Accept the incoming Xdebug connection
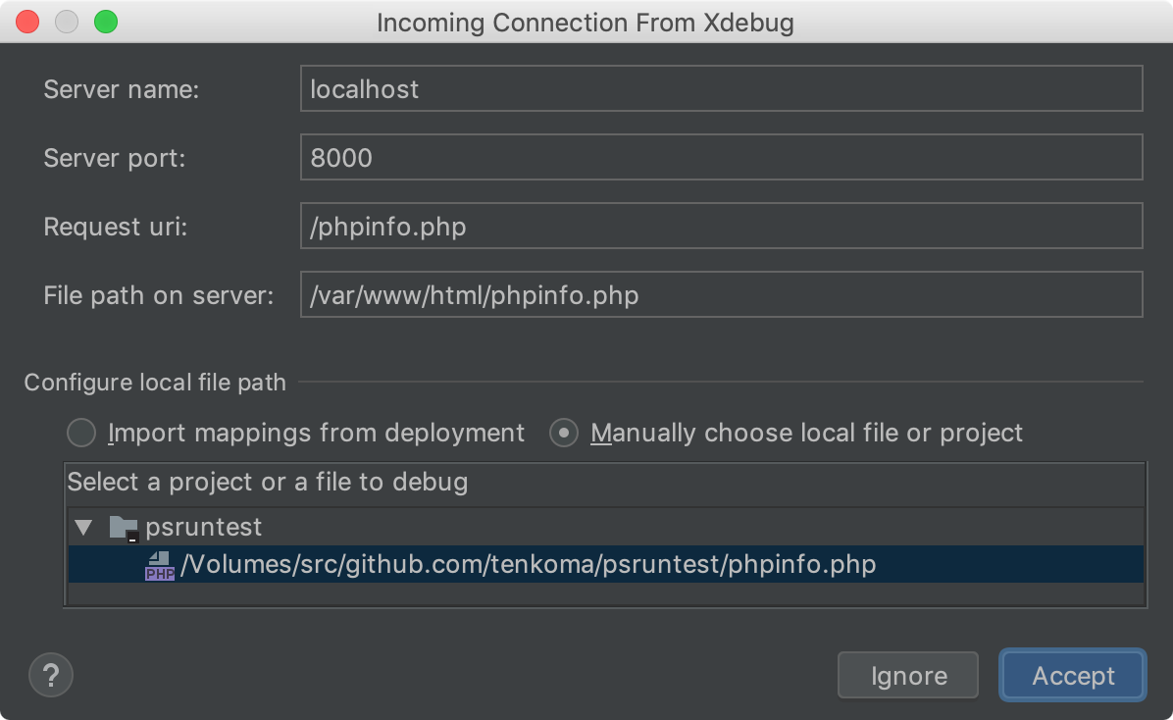The width and height of the screenshot is (1173, 720). [x=1073, y=676]
